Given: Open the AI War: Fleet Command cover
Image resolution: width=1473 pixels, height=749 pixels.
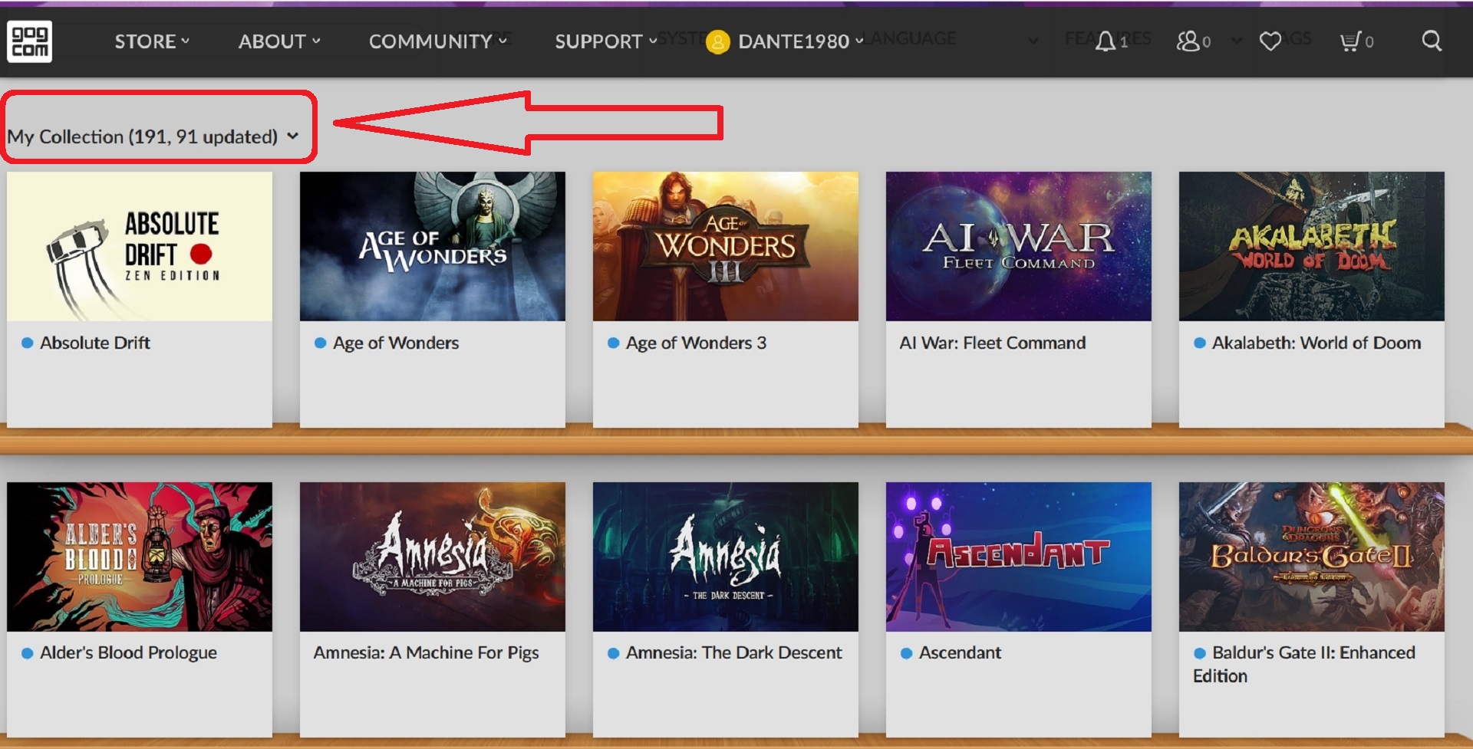Looking at the screenshot, I should click(x=1019, y=246).
